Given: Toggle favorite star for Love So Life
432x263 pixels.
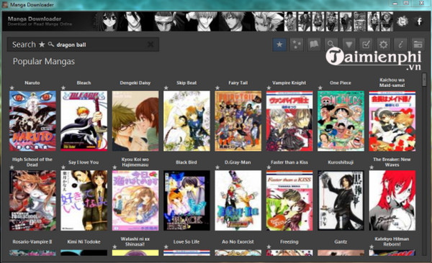Looking at the screenshot, I should point(166,246).
